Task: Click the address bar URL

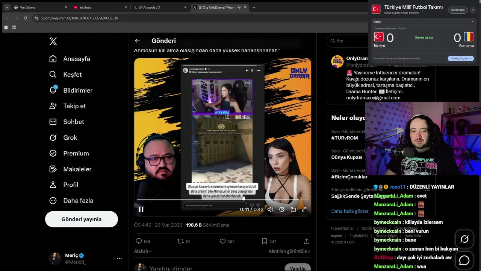Action: (80, 18)
